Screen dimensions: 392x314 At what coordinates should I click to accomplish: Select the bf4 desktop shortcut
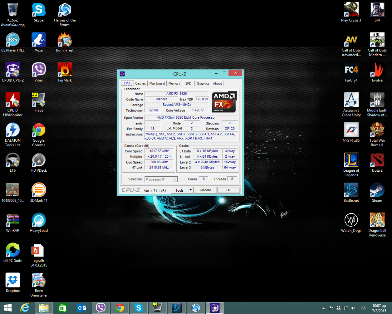(377, 12)
